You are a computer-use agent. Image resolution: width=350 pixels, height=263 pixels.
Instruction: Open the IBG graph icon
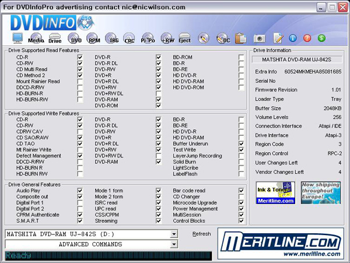point(111,38)
